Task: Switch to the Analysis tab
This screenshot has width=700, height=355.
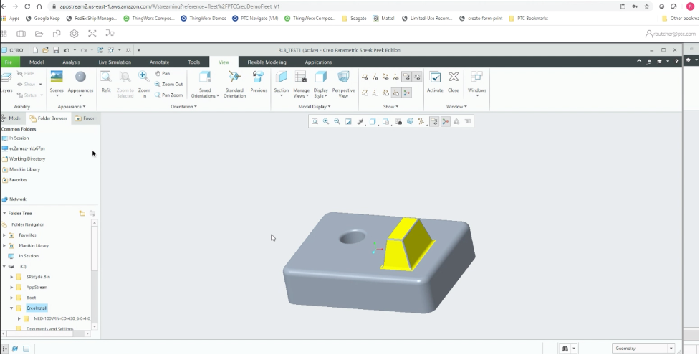Action: point(71,62)
